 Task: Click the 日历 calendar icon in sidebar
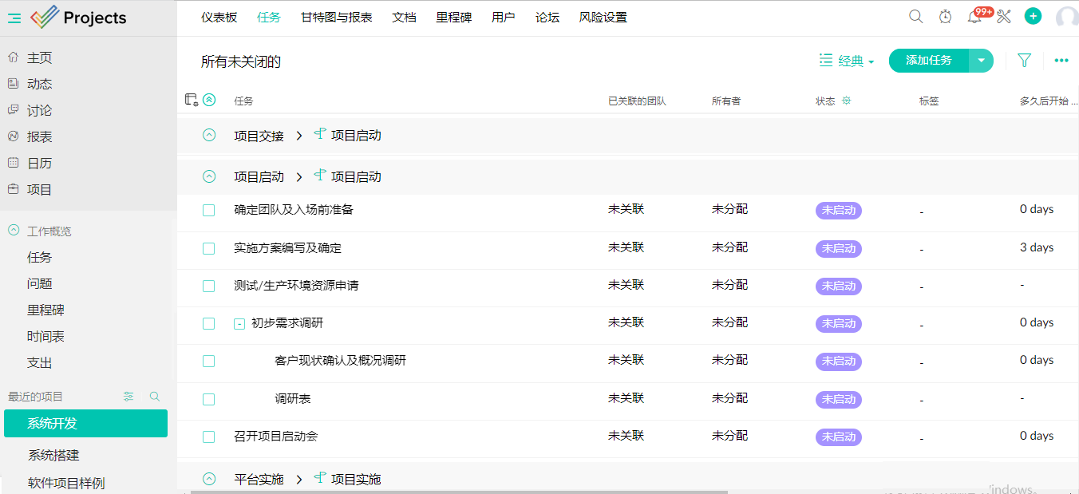click(13, 163)
